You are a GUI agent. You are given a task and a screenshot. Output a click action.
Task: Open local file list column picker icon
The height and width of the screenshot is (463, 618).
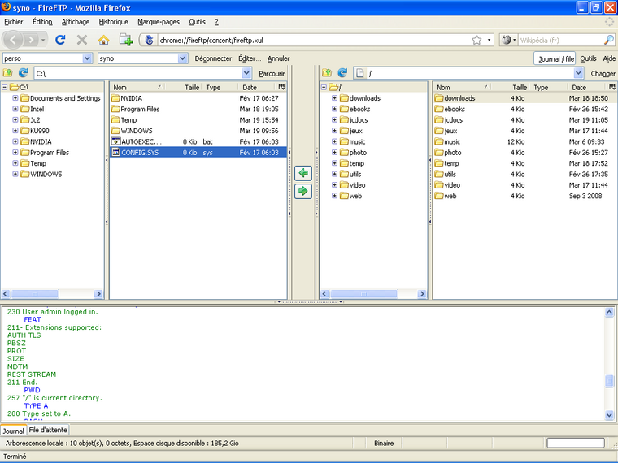pyautogui.click(x=281, y=87)
